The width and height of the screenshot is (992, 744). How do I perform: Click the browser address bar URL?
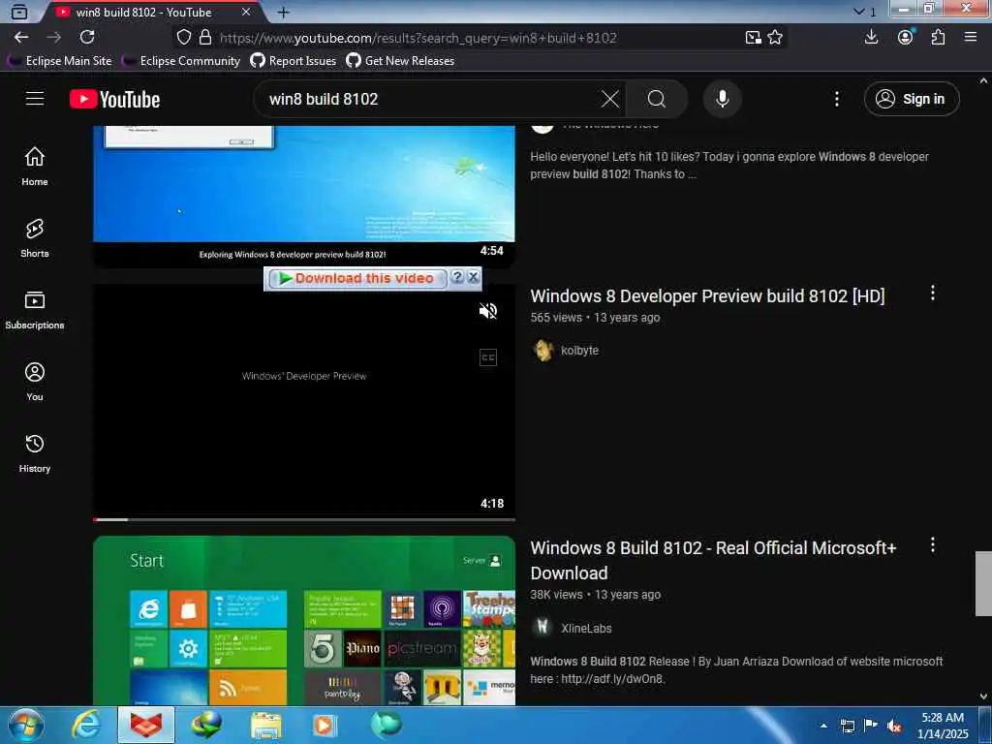click(418, 38)
